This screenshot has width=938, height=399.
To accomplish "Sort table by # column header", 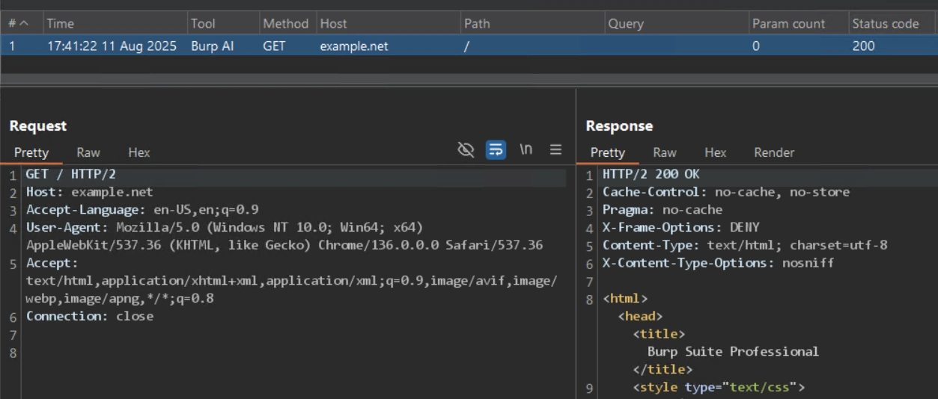I will coord(22,23).
